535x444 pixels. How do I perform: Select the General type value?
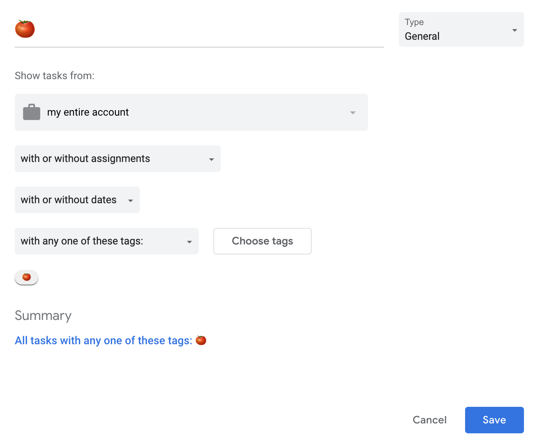(422, 36)
